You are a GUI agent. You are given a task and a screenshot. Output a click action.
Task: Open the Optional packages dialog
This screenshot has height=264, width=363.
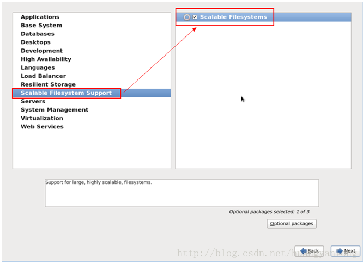[292, 224]
